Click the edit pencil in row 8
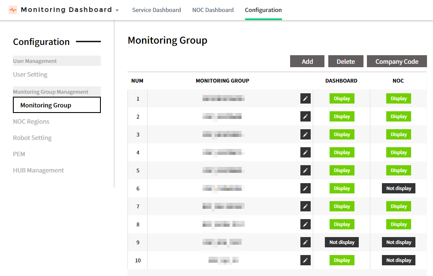This screenshot has height=276, width=433. pyautogui.click(x=305, y=225)
